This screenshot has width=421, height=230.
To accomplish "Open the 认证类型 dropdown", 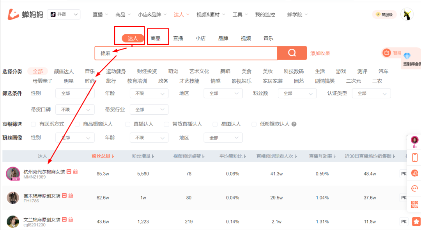I will click(x=371, y=93).
